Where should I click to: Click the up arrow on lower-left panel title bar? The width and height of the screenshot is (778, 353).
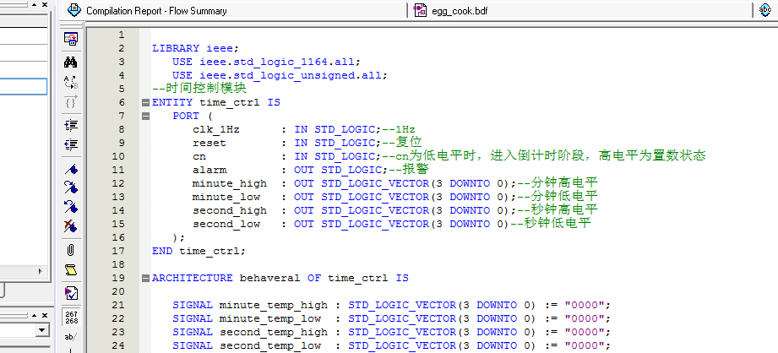point(35,315)
